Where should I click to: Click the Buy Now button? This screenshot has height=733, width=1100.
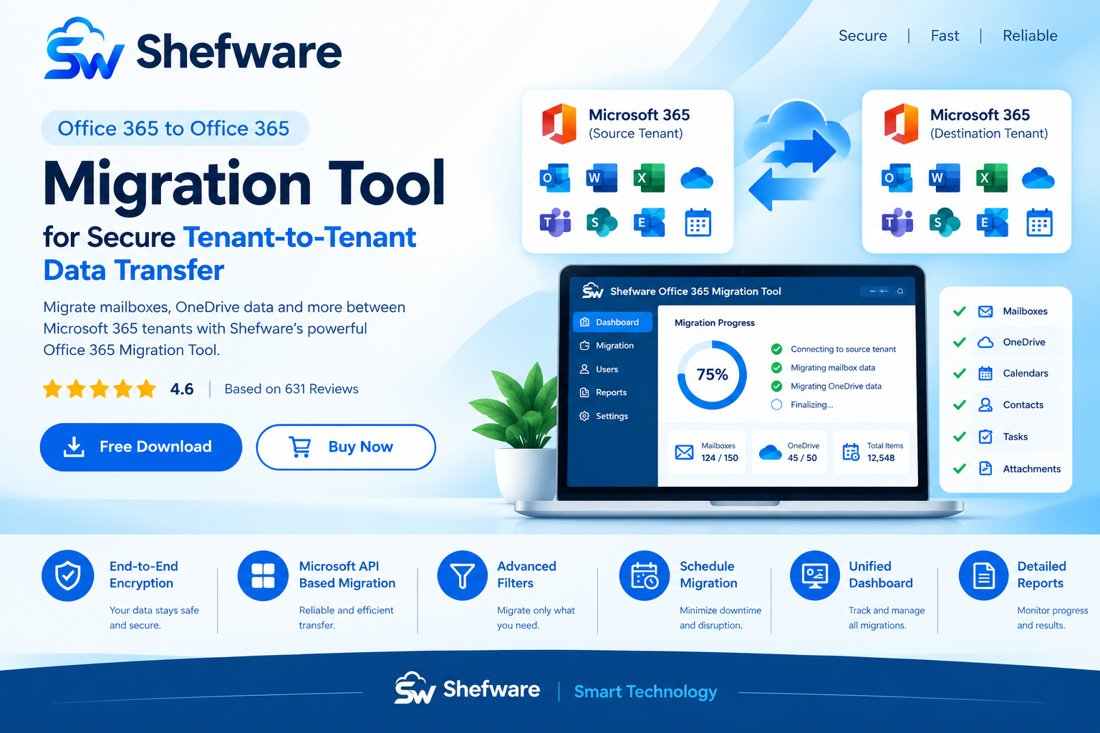point(346,447)
